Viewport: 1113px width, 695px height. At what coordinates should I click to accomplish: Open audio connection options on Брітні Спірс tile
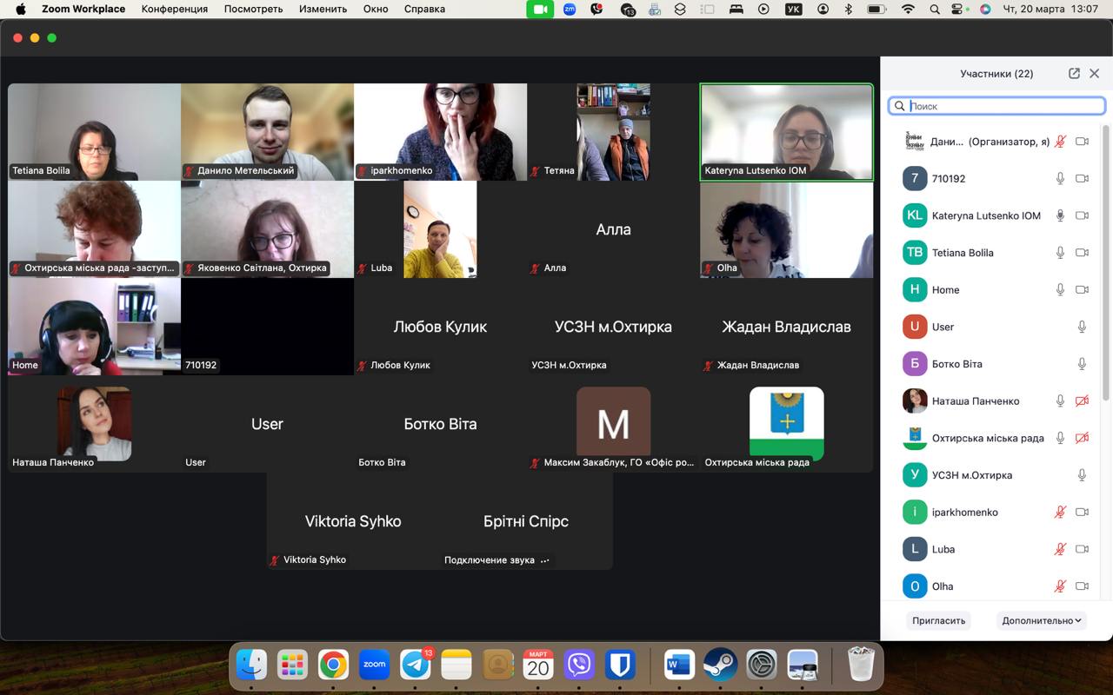tap(545, 560)
